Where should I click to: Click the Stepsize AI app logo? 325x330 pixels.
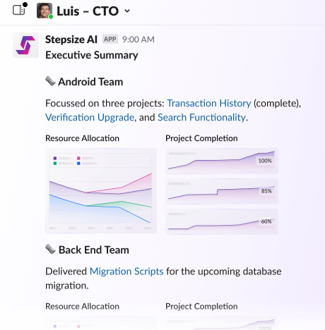click(x=25, y=45)
